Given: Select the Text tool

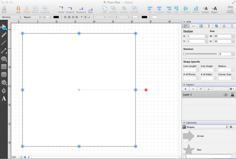Looking at the screenshot, I should tap(4, 98).
